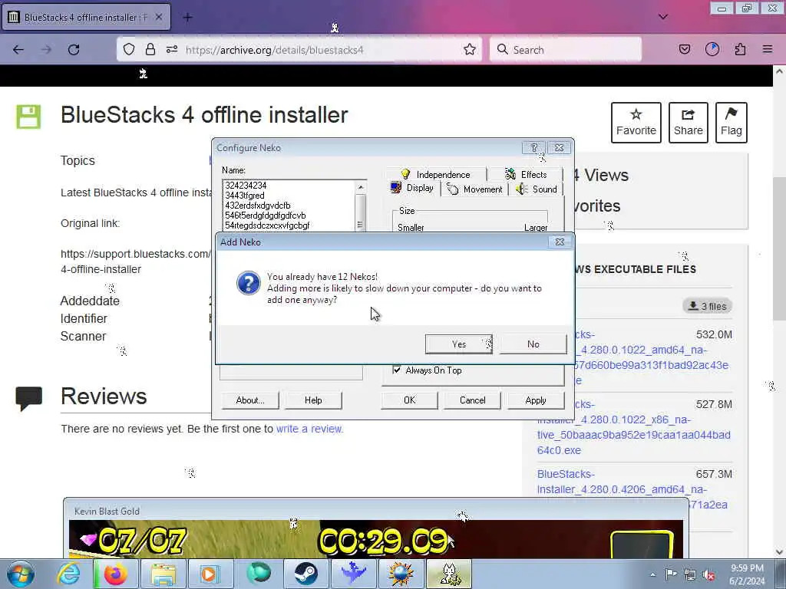Click Yes in the Add Neko dialog
Screen dimensions: 786x589
point(459,344)
